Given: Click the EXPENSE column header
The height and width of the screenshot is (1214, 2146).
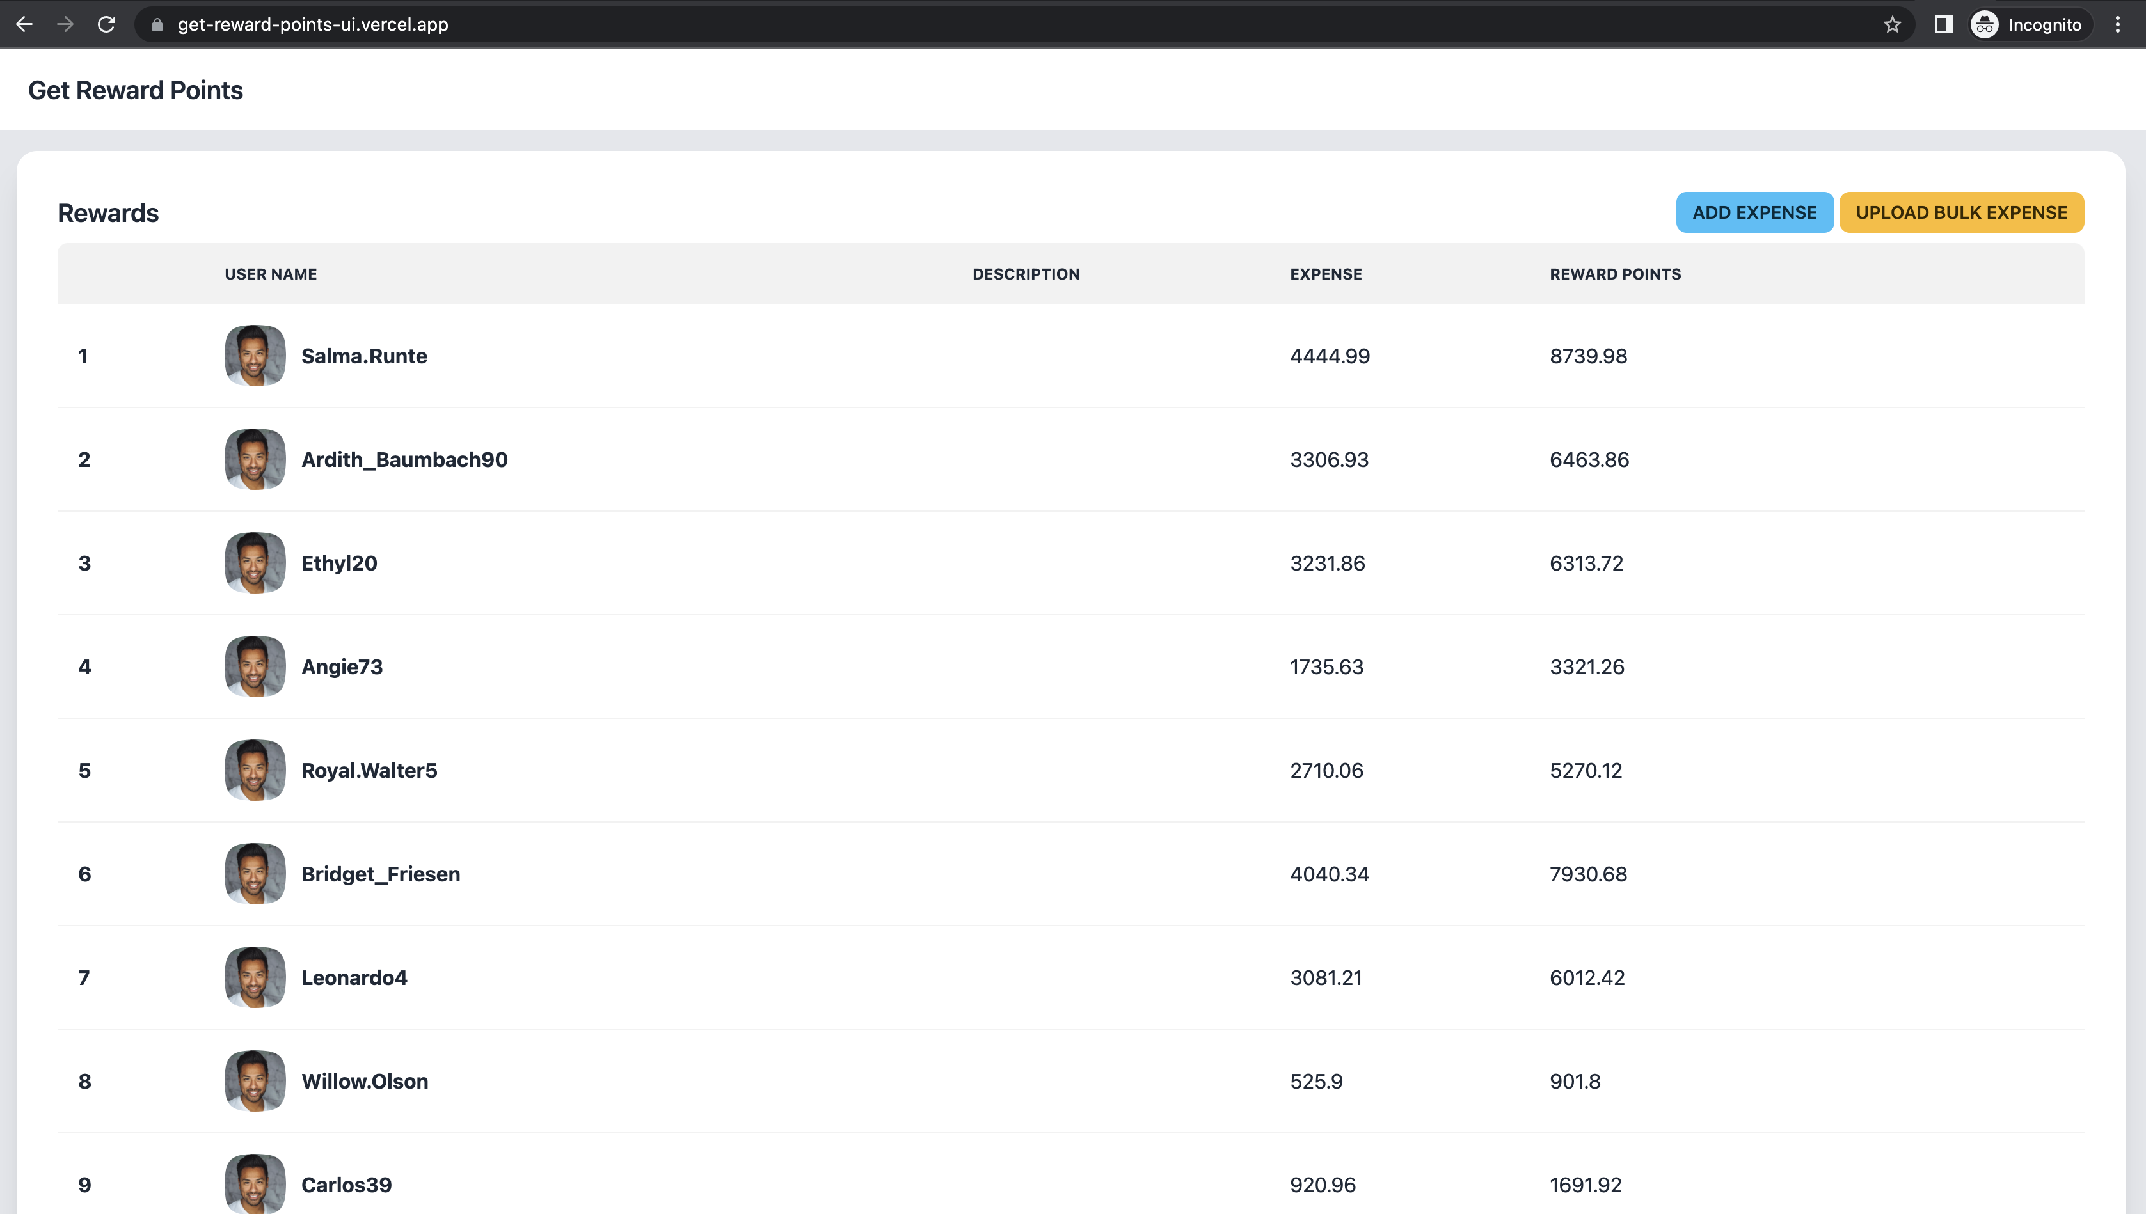Looking at the screenshot, I should (x=1325, y=274).
